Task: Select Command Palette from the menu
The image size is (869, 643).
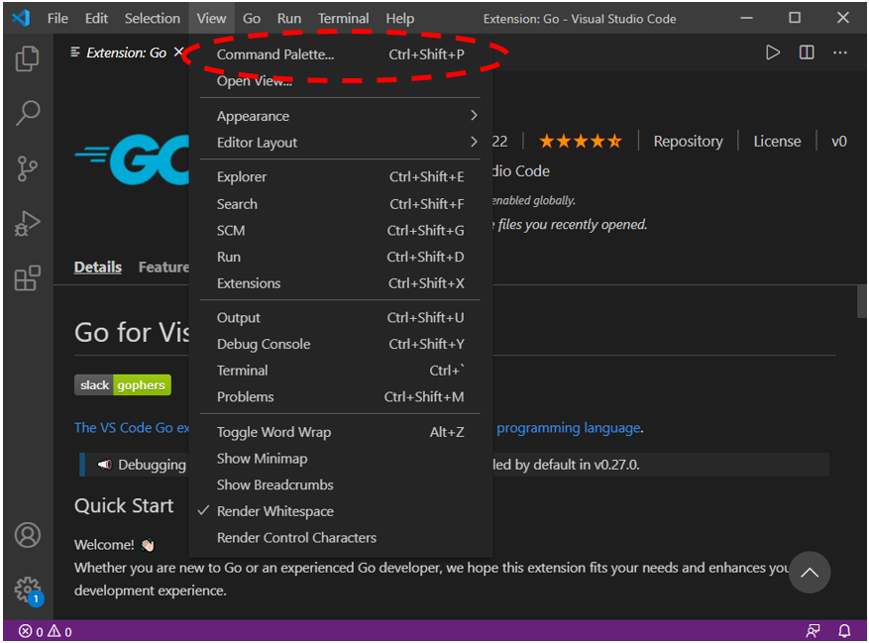Action: click(273, 54)
